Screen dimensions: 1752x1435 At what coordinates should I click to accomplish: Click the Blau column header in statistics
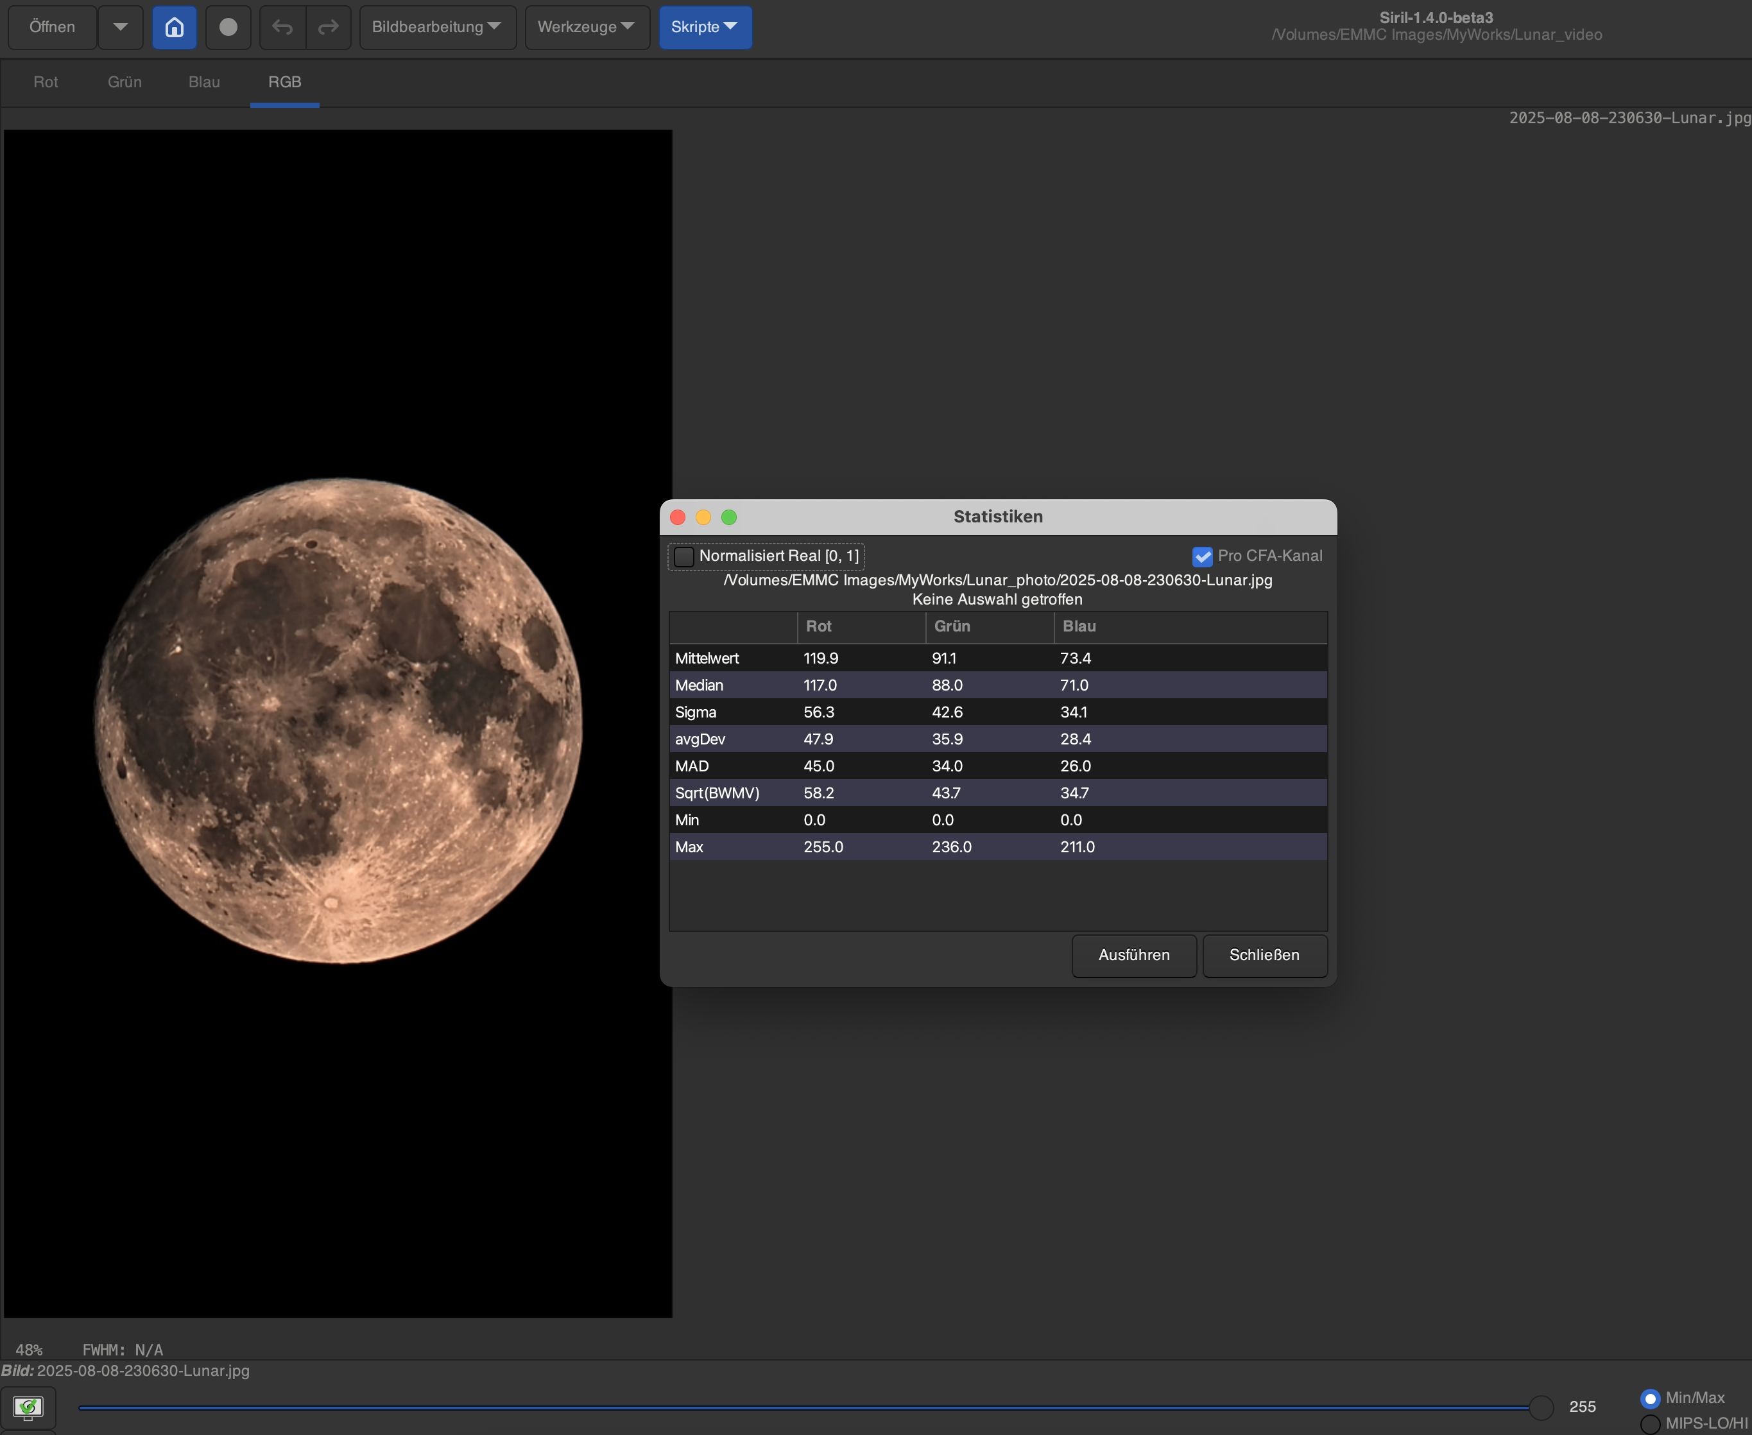(x=1191, y=626)
